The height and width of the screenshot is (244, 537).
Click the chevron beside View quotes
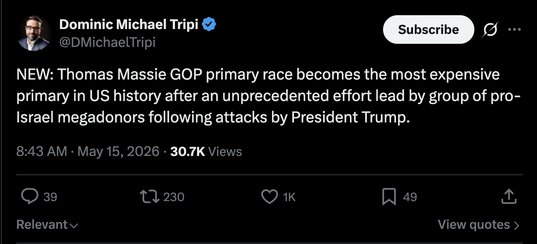517,225
